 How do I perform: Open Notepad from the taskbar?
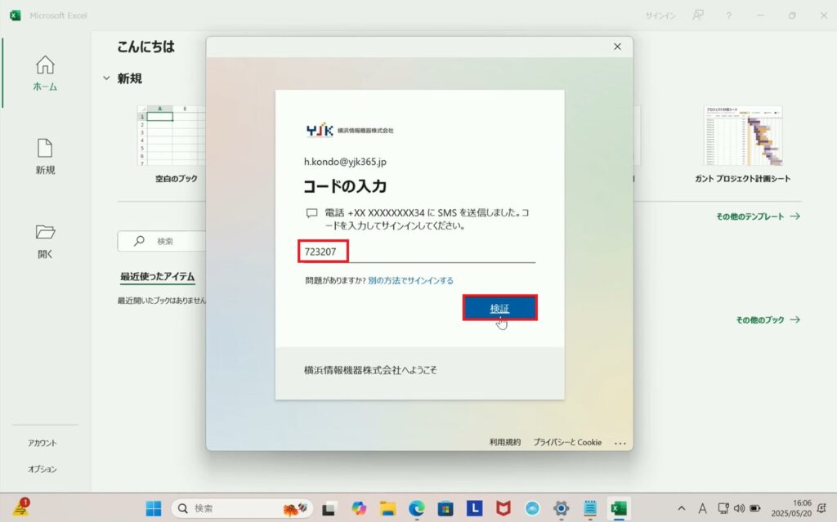pos(590,509)
